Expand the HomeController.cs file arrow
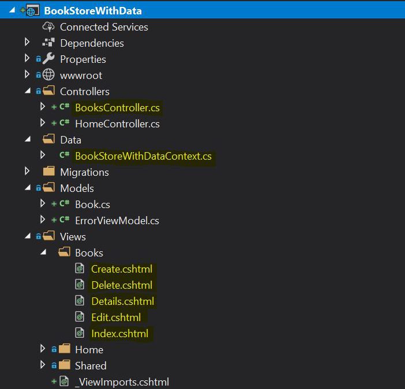405x389 pixels. (42, 123)
